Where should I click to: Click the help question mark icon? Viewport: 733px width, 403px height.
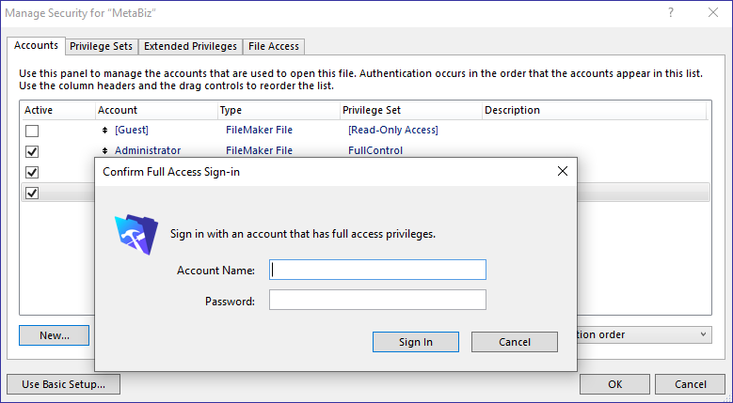pos(671,12)
